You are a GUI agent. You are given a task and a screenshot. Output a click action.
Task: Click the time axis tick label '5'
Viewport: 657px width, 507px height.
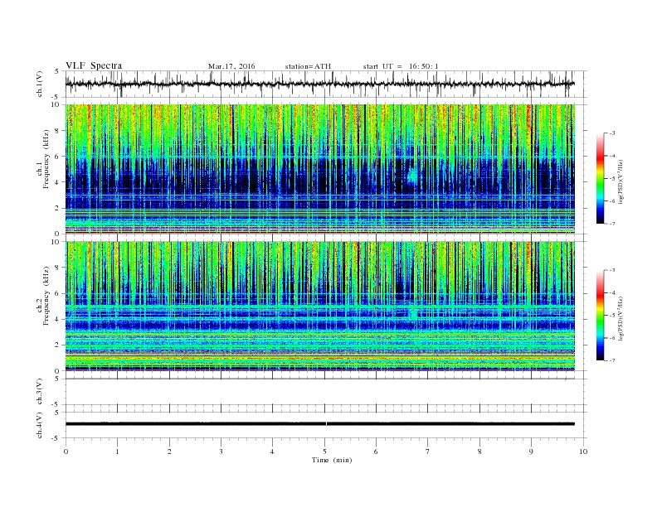pyautogui.click(x=324, y=451)
